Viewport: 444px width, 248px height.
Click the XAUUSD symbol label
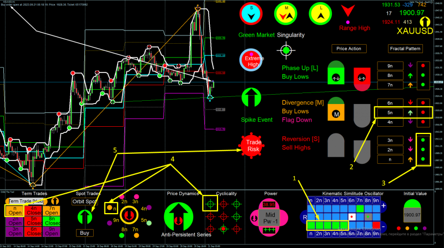point(415,31)
